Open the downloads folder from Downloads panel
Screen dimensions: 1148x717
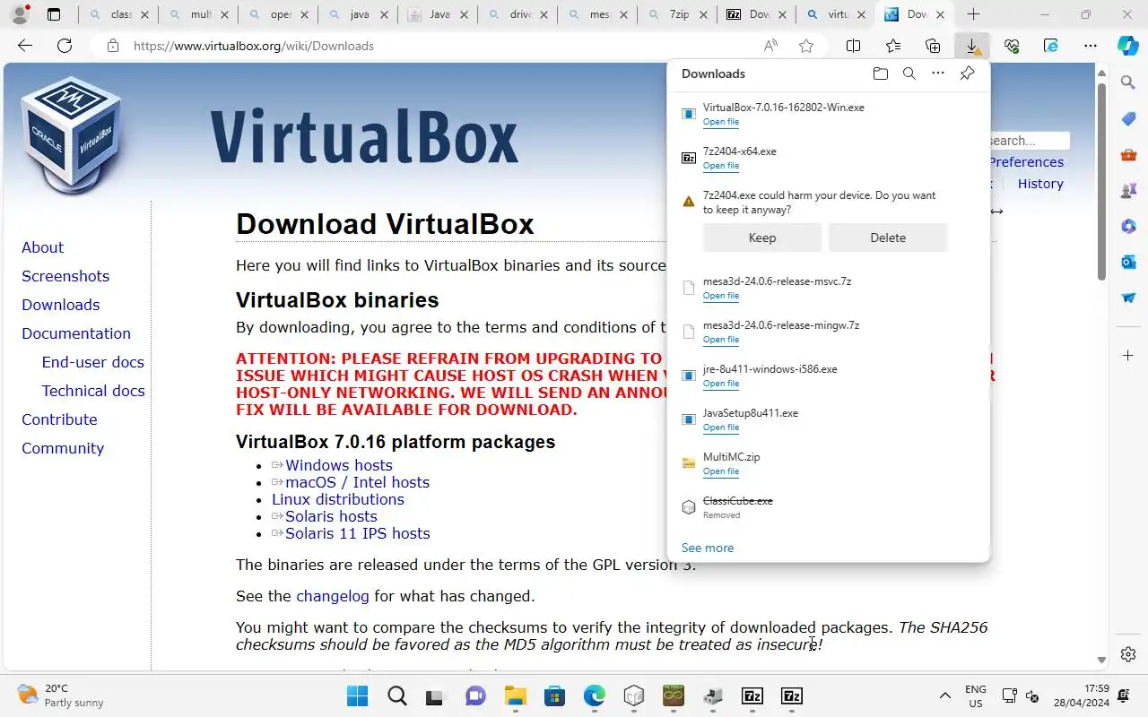[880, 73]
